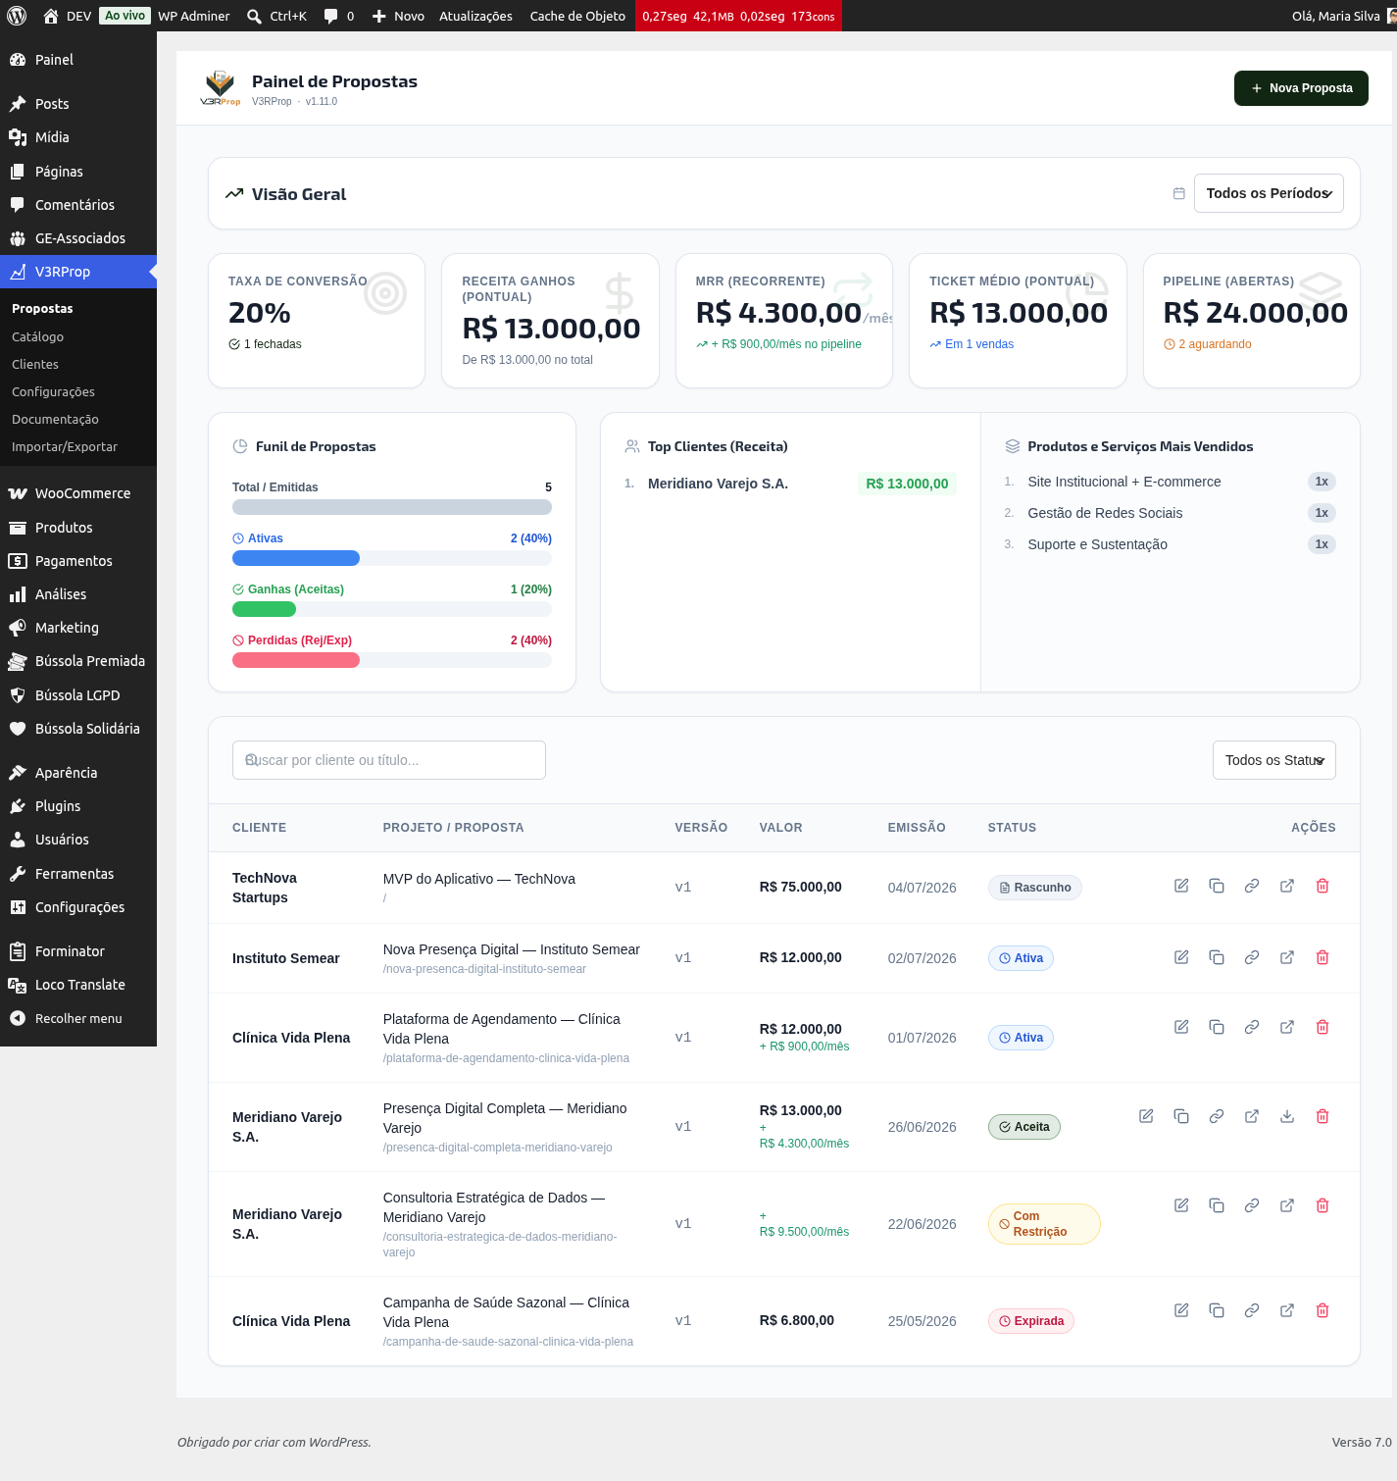This screenshot has width=1397, height=1481.
Task: Open V3RProp Configurações submenu item
Action: (x=53, y=391)
